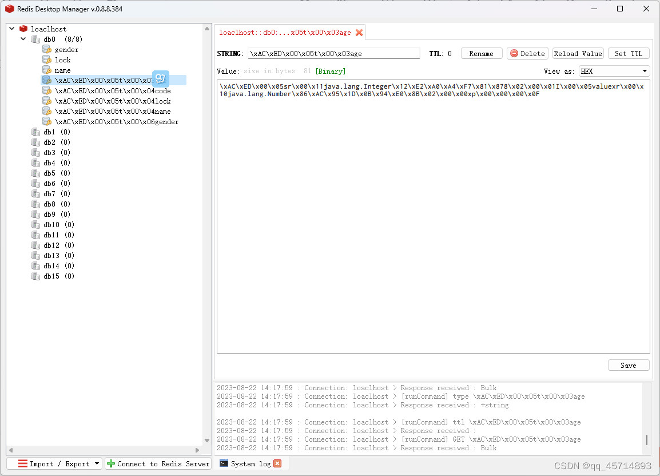Click the tree panel scroll-down arrow
The image size is (660, 476).
pos(206,440)
